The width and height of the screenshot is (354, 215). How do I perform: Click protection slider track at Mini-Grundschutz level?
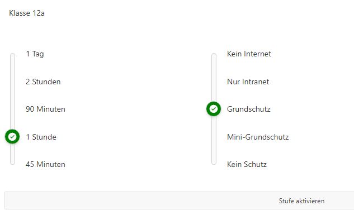coord(214,137)
